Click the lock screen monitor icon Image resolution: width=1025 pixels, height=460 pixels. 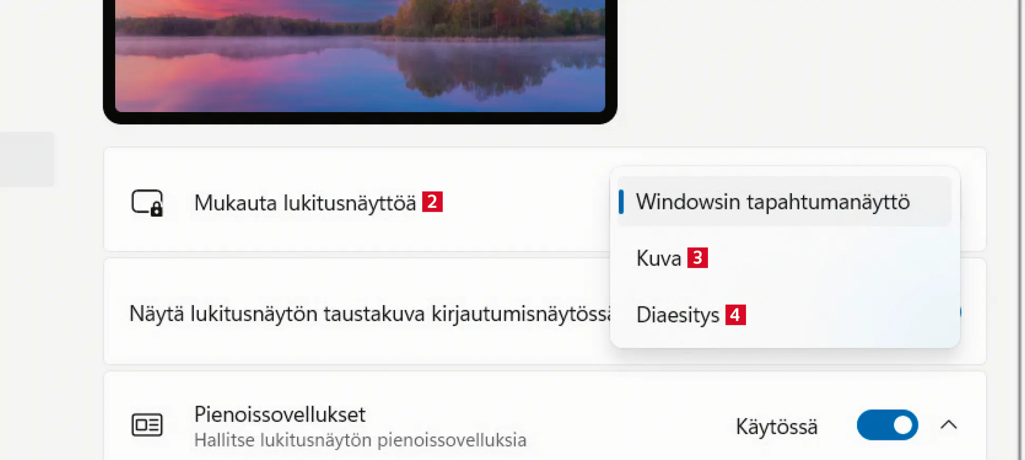tap(147, 203)
